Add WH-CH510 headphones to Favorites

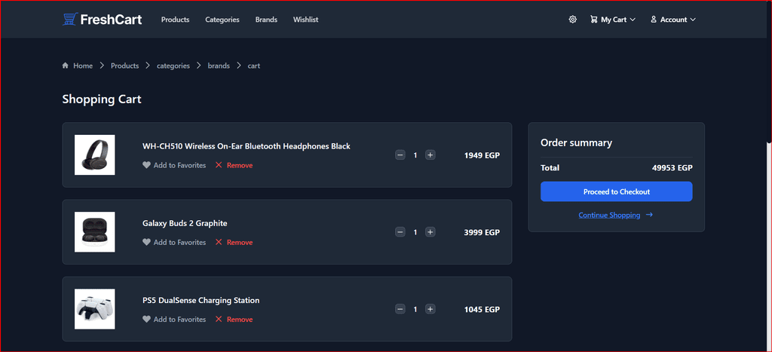(x=174, y=165)
